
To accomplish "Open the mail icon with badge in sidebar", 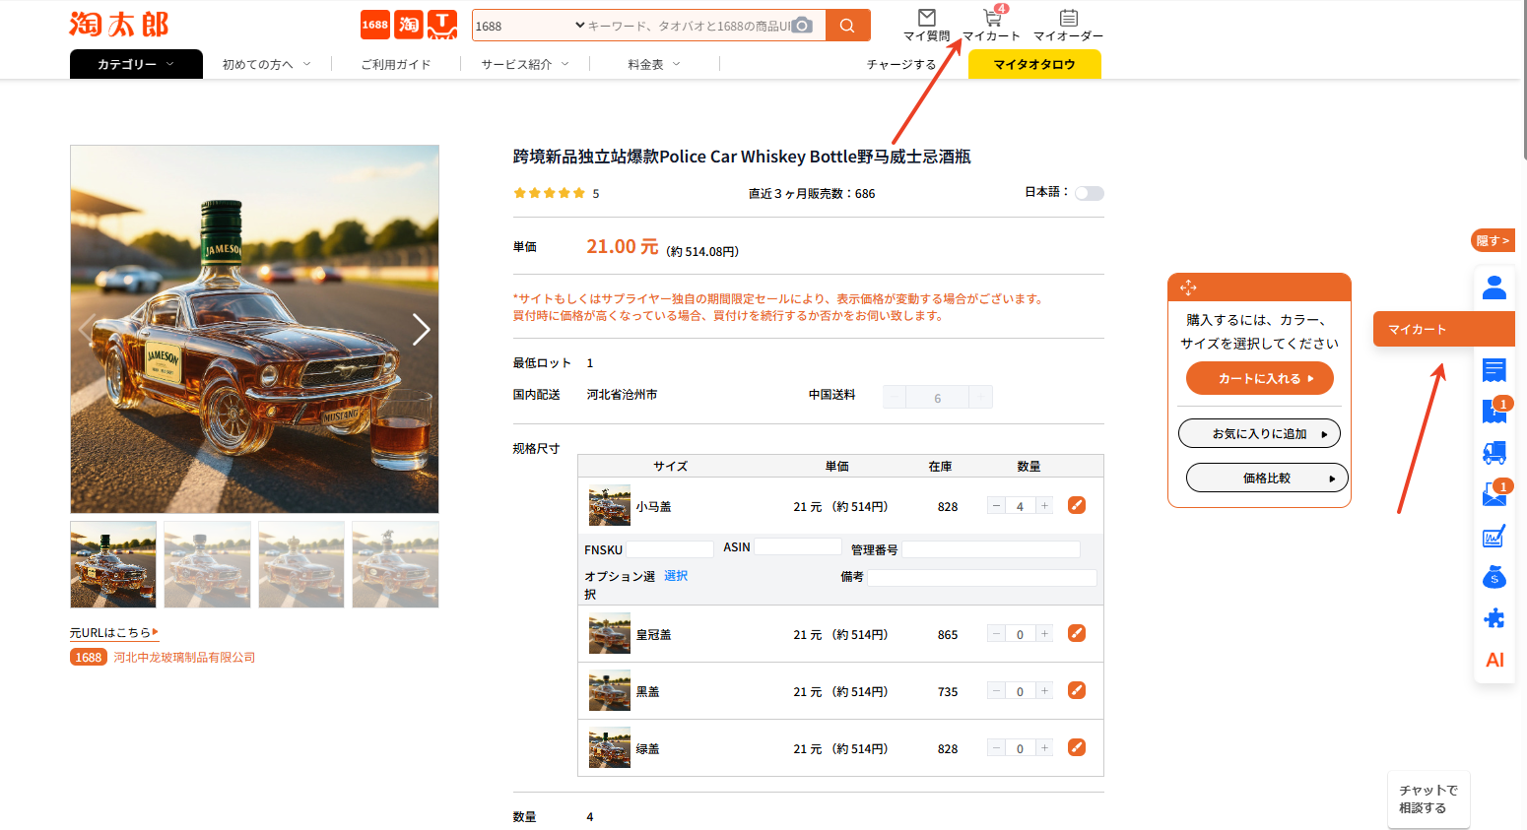I will pos(1494,494).
